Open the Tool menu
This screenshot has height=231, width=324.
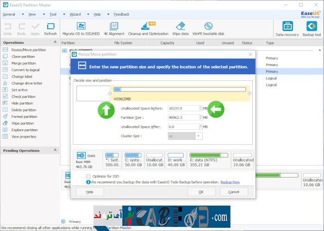coord(54,14)
